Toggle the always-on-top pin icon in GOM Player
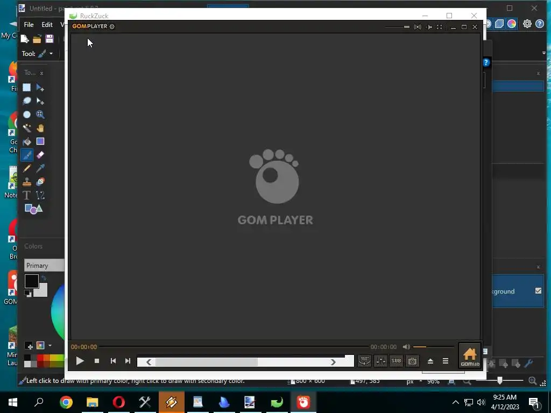 (x=429, y=27)
